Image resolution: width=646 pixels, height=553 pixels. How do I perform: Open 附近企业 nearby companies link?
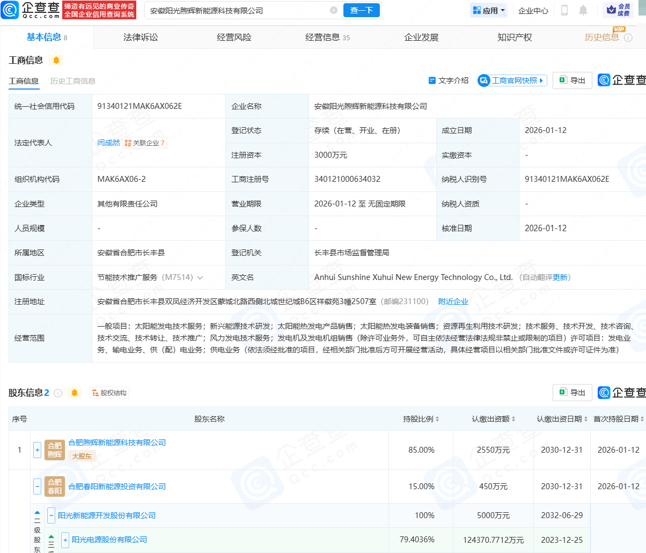[x=453, y=301]
